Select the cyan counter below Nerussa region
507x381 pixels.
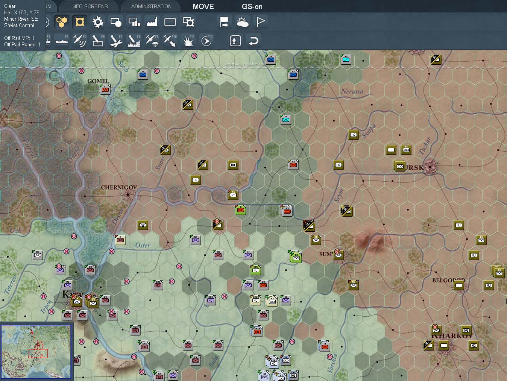tap(286, 120)
